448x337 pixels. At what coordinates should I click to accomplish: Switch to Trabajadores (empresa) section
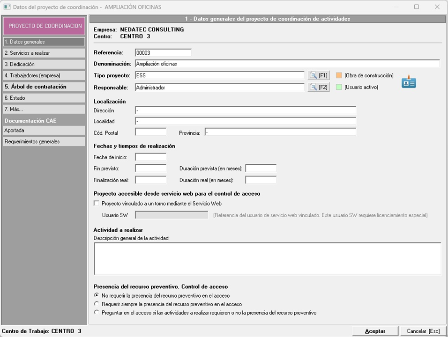tap(44, 75)
